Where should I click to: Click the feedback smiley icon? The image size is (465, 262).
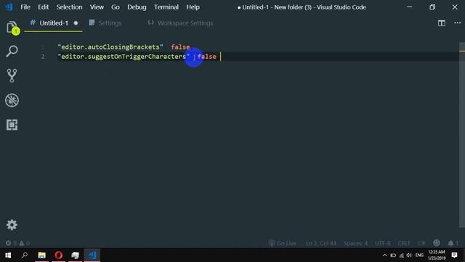pos(436,243)
